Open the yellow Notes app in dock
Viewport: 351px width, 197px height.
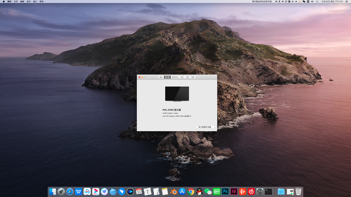[x=165, y=192]
